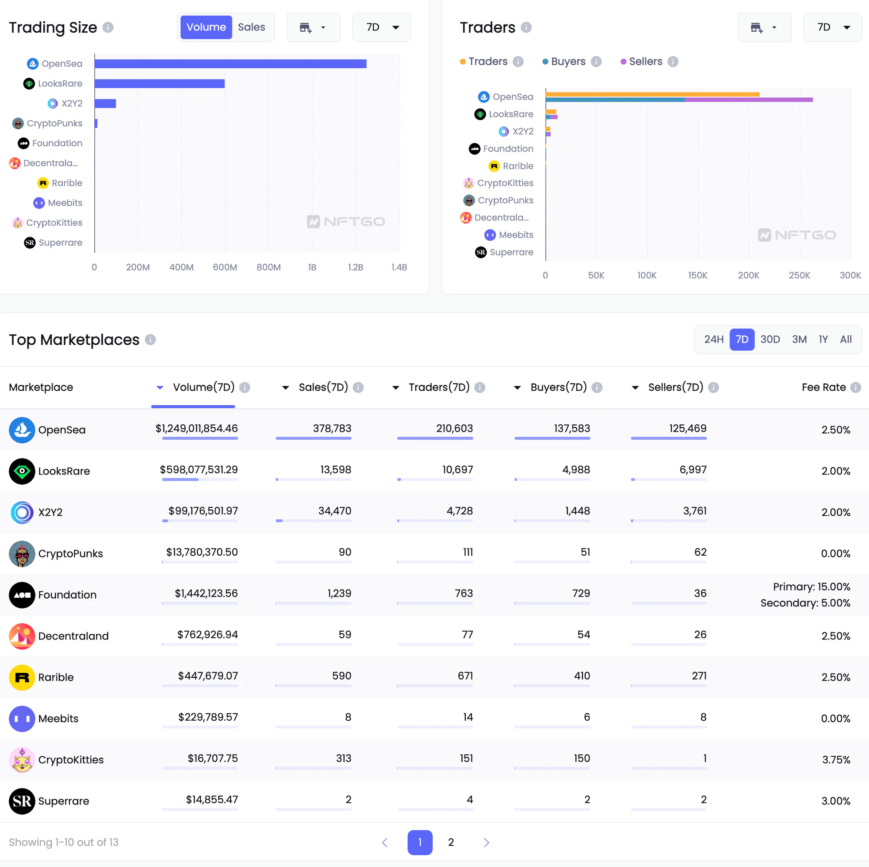Open the LooksRare marketplace name link
The width and height of the screenshot is (869, 867).
(64, 471)
